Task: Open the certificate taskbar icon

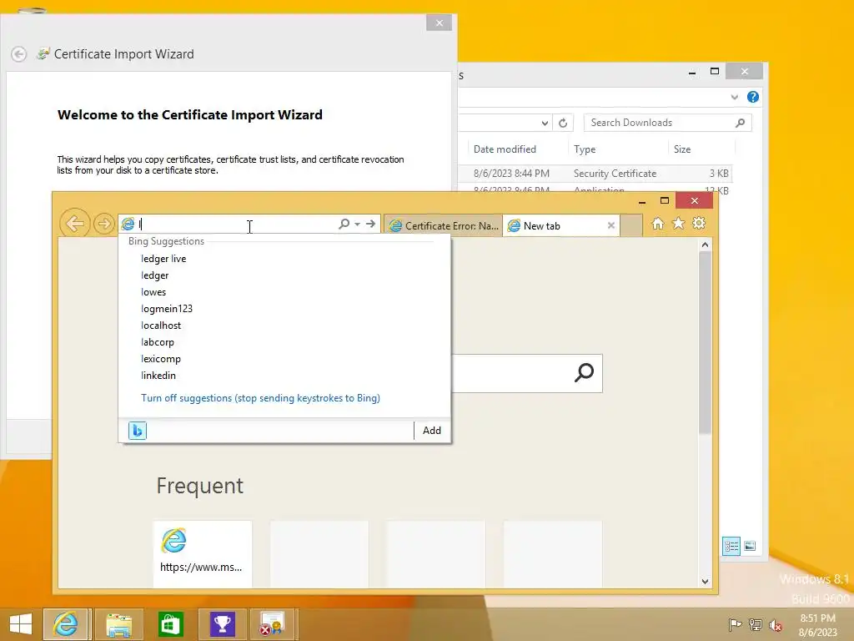Action: coord(271,624)
